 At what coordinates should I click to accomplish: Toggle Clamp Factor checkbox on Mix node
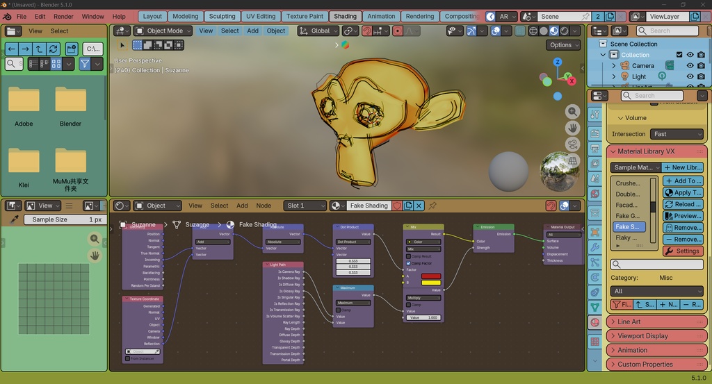408,263
